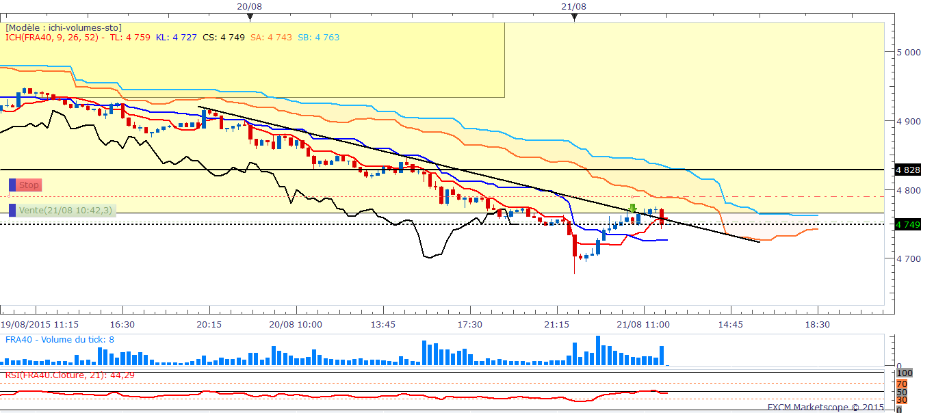Screen dimensions: 934x413
Task: Click the blue Vente order marker square
Action: point(12,211)
